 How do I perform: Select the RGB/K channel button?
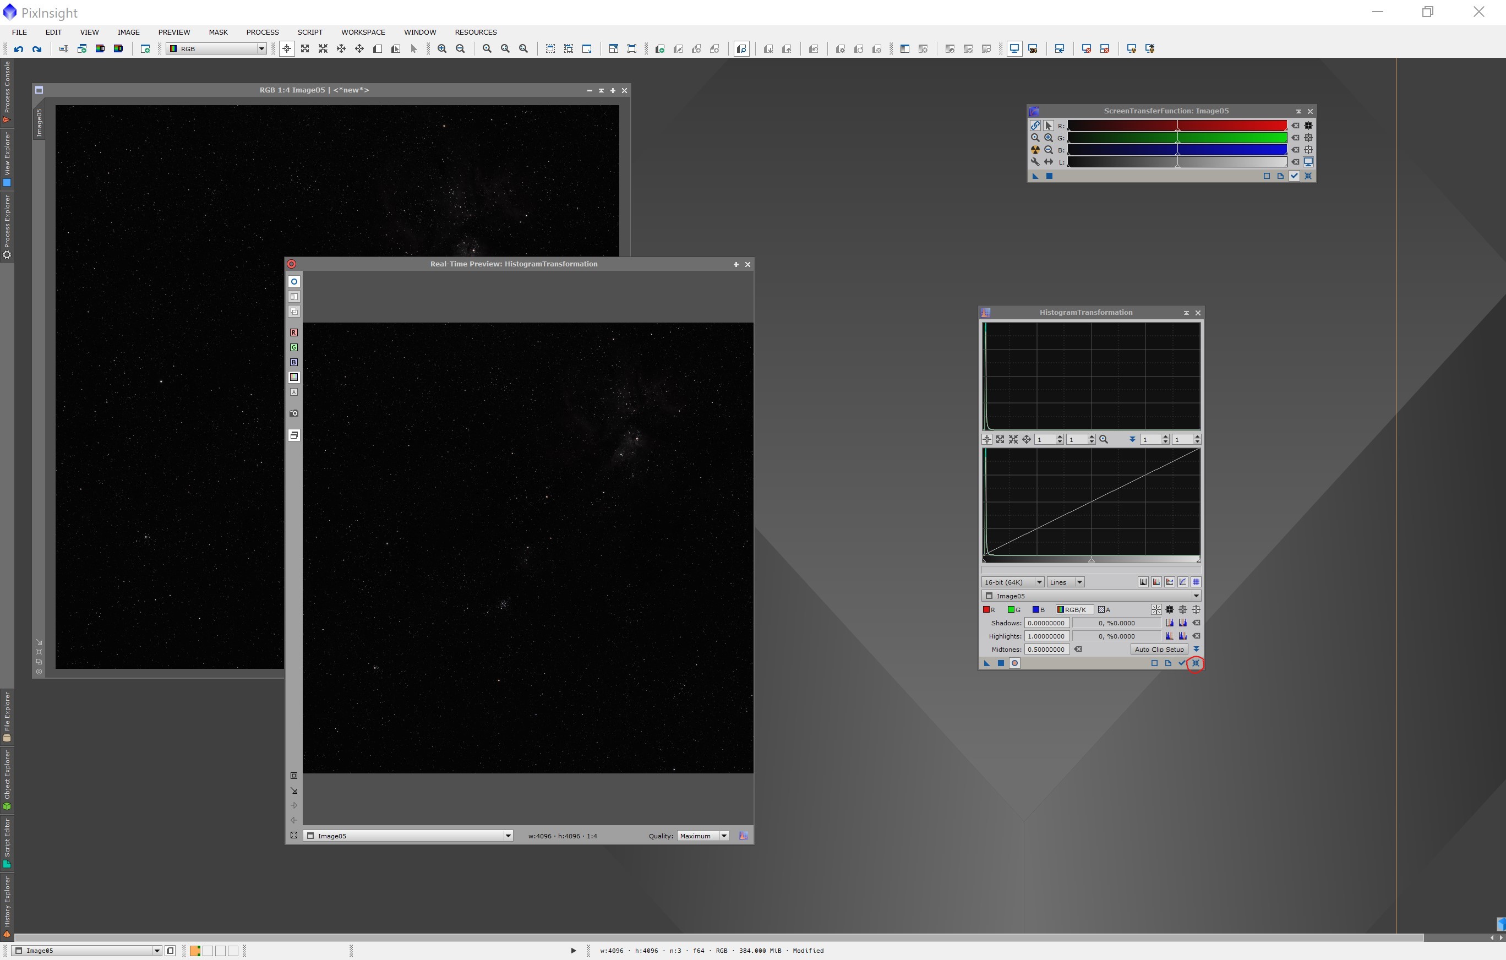1074,610
